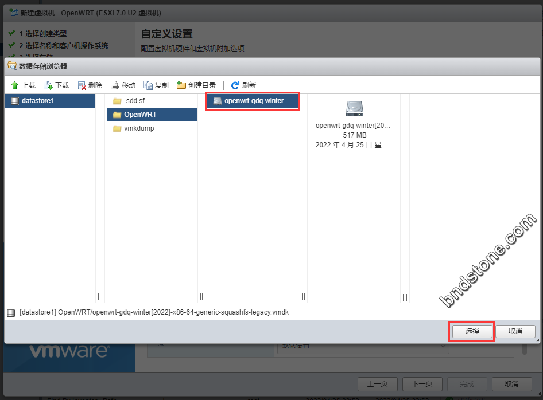543x400 pixels.
Task: Select the openwrt-gdq-winter vmdk file
Action: click(253, 101)
